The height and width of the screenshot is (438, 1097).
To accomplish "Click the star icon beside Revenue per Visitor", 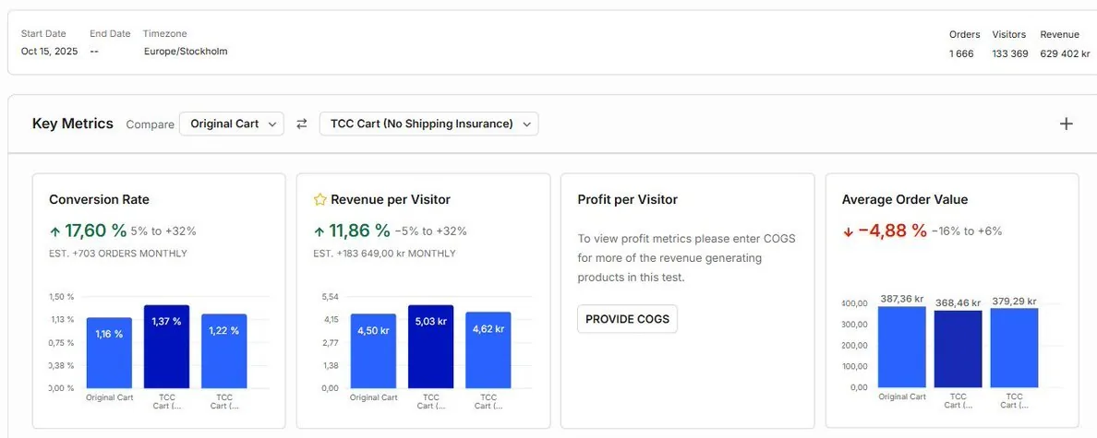I will (319, 200).
